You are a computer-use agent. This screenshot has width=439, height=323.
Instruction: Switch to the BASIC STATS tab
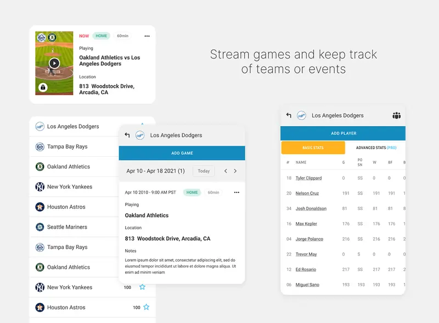pyautogui.click(x=313, y=148)
